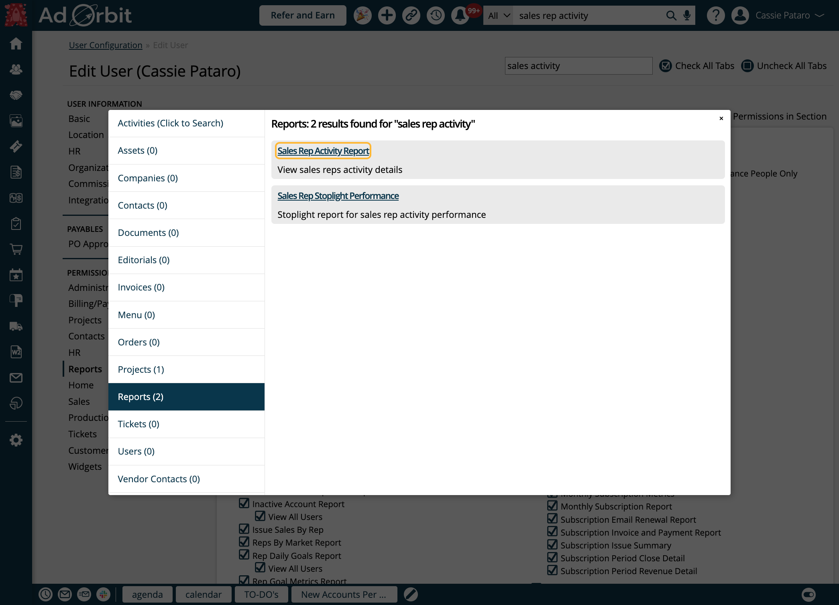Click the Home icon in left sidebar
839x605 pixels.
click(x=16, y=43)
